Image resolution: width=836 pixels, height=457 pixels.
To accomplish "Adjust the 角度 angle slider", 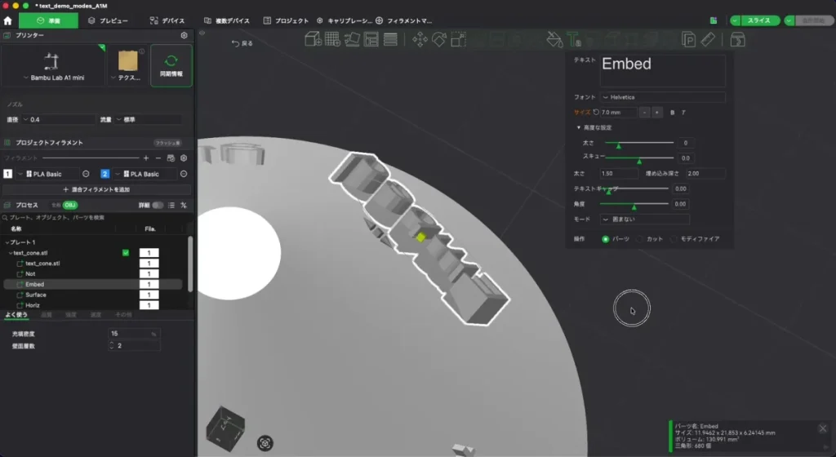I will [x=634, y=205].
